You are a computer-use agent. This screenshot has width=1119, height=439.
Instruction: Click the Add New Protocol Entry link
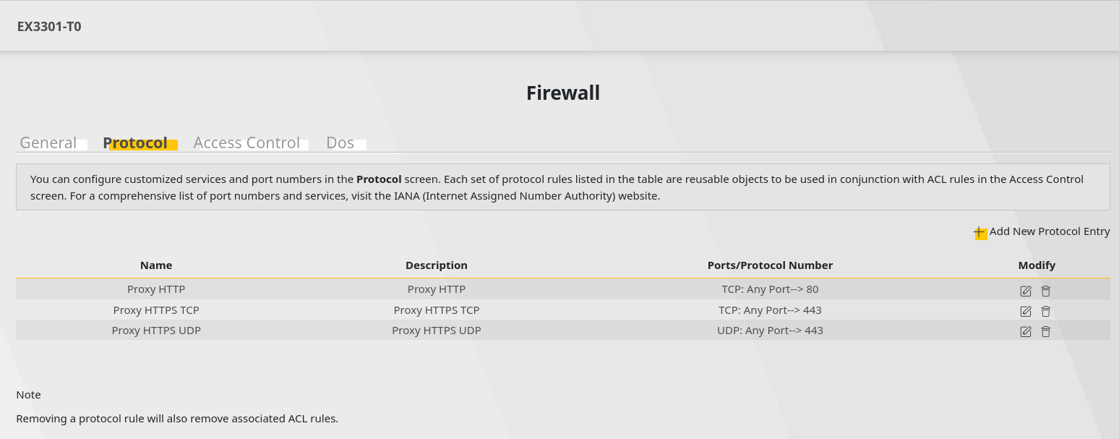pos(1050,231)
